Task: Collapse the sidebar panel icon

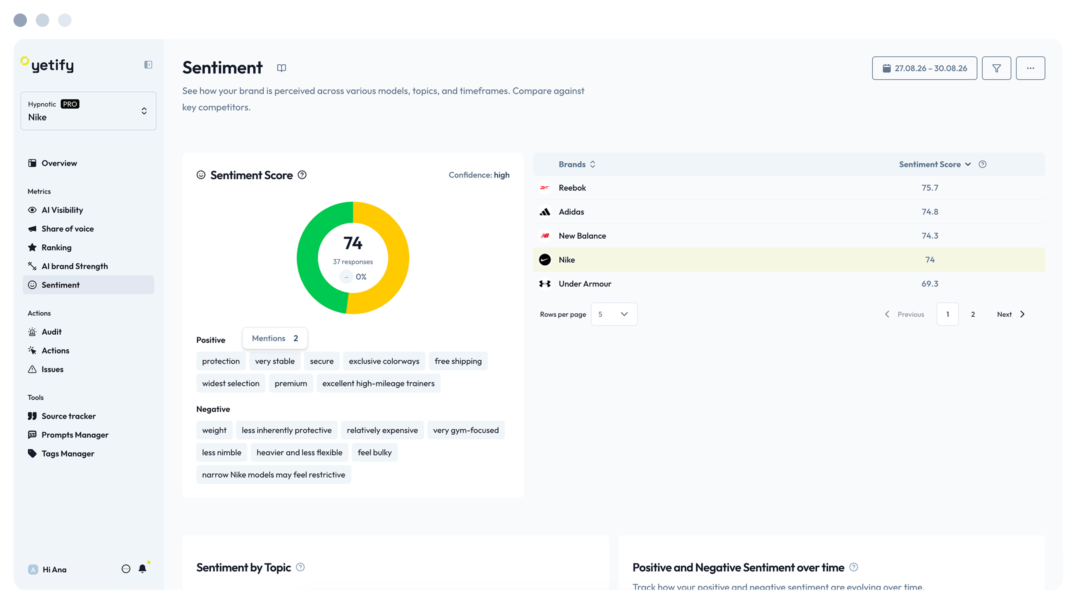Action: click(x=148, y=65)
